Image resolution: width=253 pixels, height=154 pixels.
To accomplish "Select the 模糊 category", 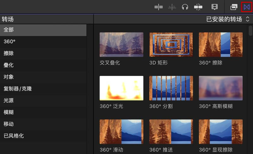I will pyautogui.click(x=43, y=112).
